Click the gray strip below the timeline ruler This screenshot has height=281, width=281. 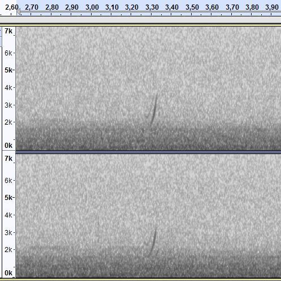click(140, 20)
